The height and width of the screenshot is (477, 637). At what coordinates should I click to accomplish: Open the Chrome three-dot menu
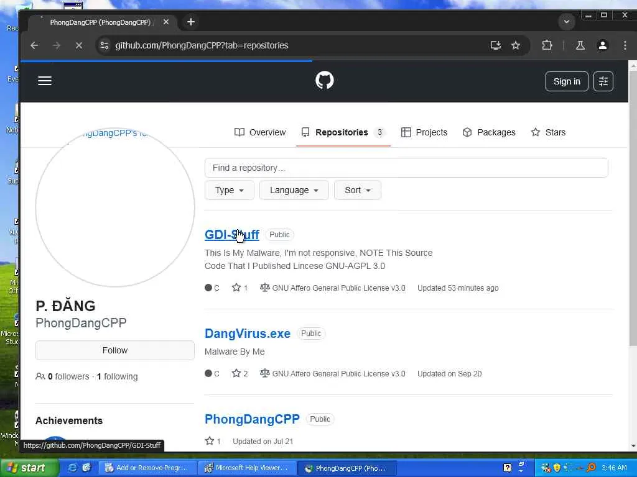click(625, 45)
